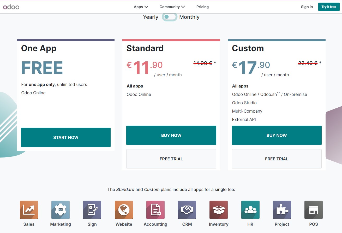Click the Sign in link
Viewport: 342px width, 233px height.
[307, 7]
